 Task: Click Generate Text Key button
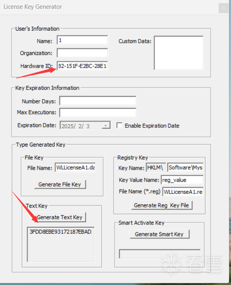coord(60,217)
